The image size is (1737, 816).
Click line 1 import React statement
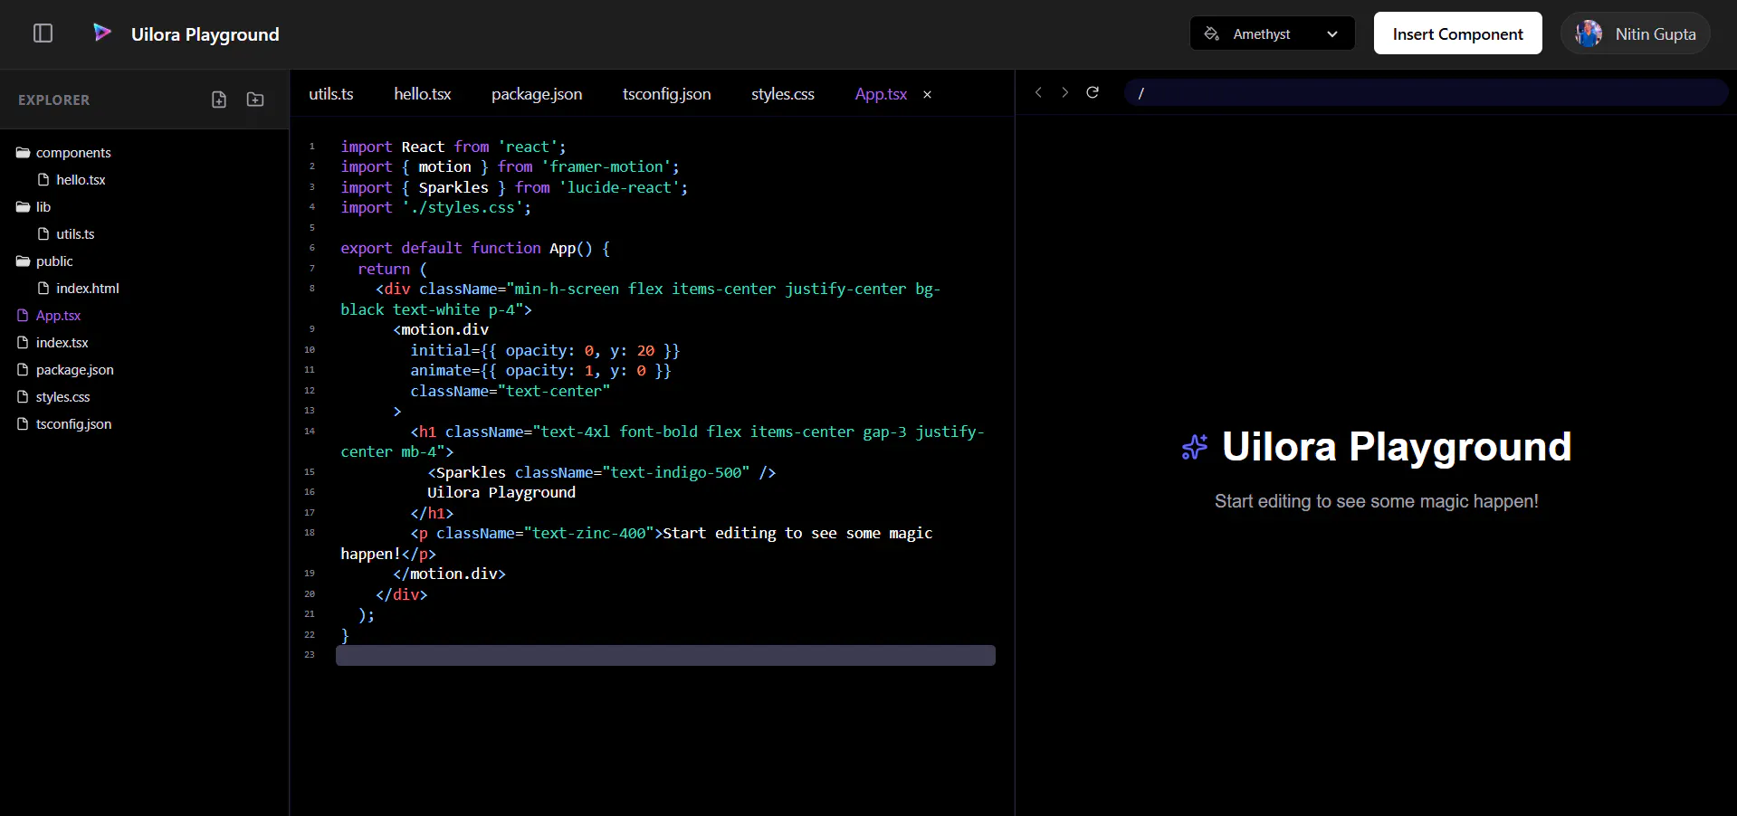(453, 147)
